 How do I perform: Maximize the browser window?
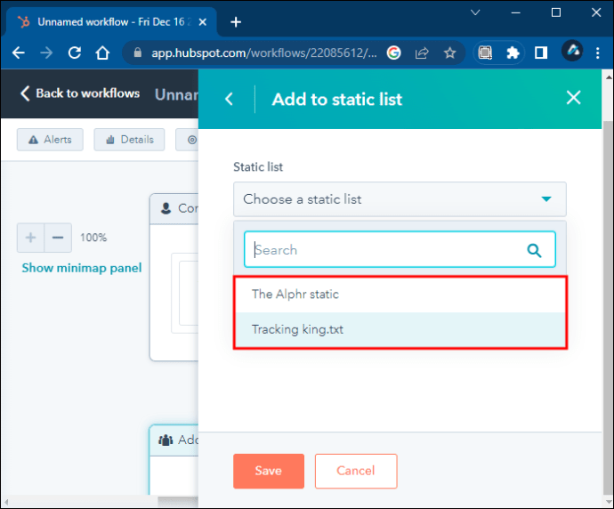pos(556,12)
